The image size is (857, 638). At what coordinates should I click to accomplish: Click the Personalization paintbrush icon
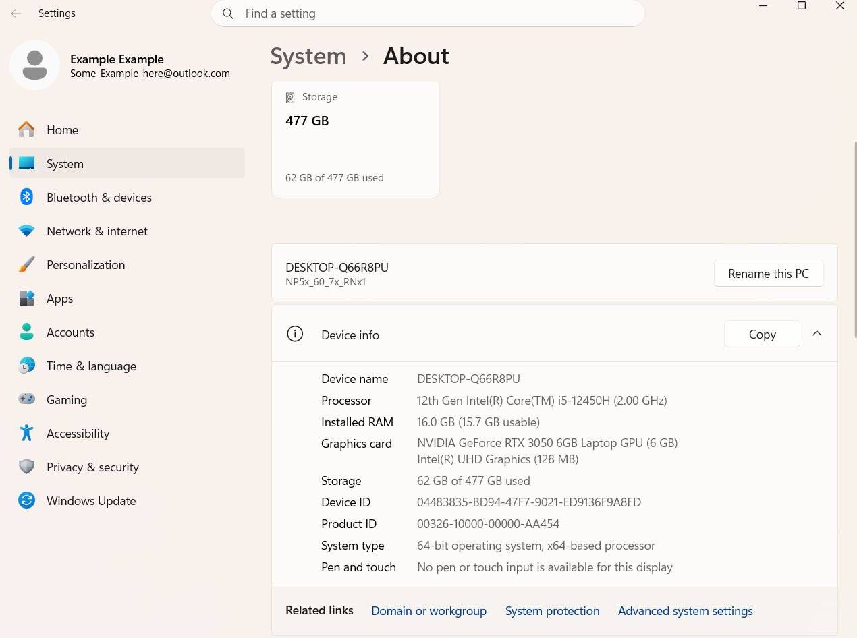coord(26,264)
